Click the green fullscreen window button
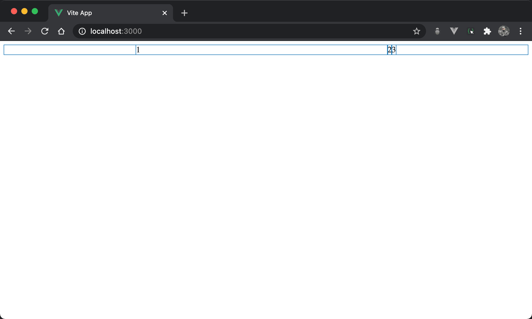Screen dimensions: 532x319 click(x=35, y=11)
